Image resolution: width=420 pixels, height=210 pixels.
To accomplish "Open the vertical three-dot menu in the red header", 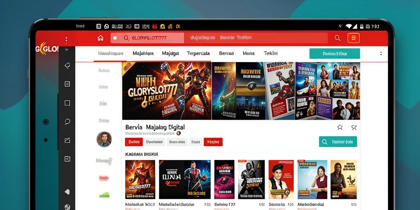I will 66,41.
